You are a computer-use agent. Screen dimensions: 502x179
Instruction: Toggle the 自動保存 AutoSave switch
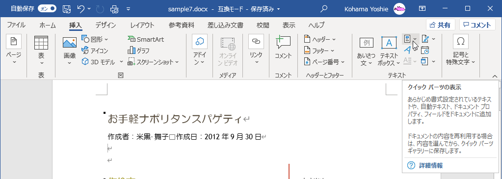click(x=47, y=9)
